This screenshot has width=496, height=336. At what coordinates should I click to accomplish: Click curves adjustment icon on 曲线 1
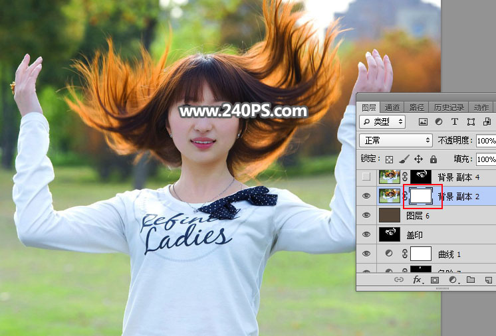pyautogui.click(x=389, y=254)
